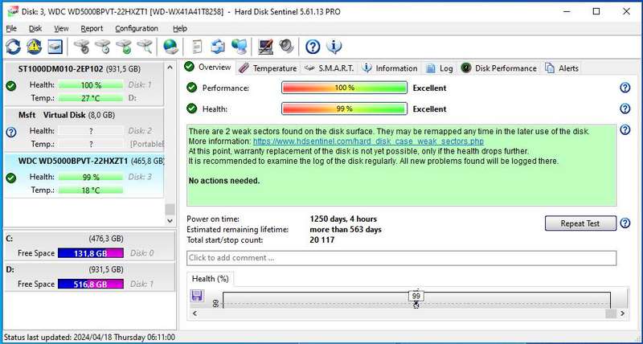This screenshot has height=344, width=643.
Task: Select the Msft Virtual Disk entry
Action: (84, 129)
